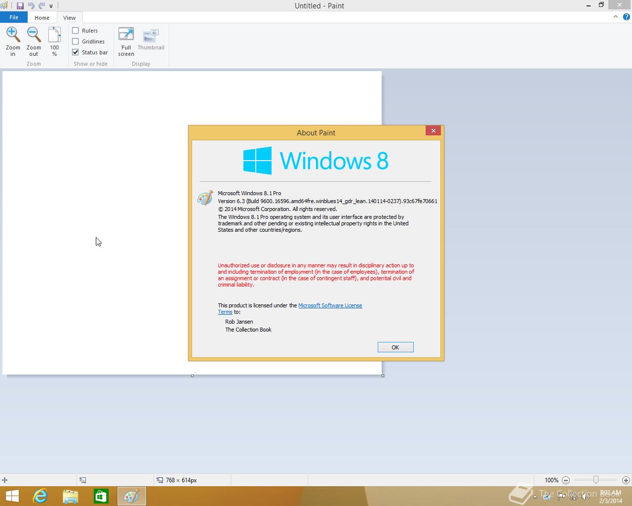632x506 pixels.
Task: Click the Paint palette icon in About dialog
Action: click(x=205, y=198)
